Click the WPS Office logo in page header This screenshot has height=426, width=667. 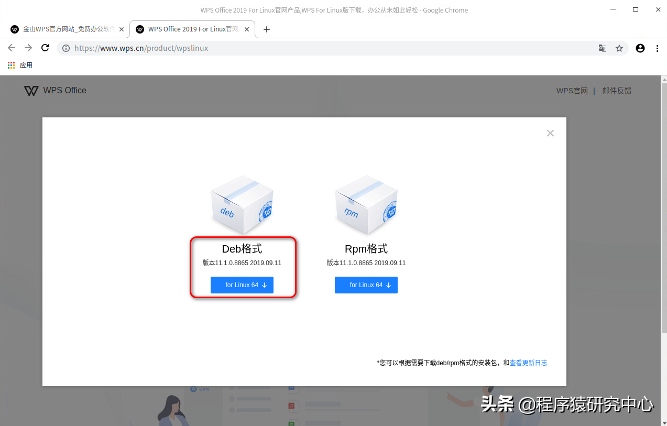(55, 91)
